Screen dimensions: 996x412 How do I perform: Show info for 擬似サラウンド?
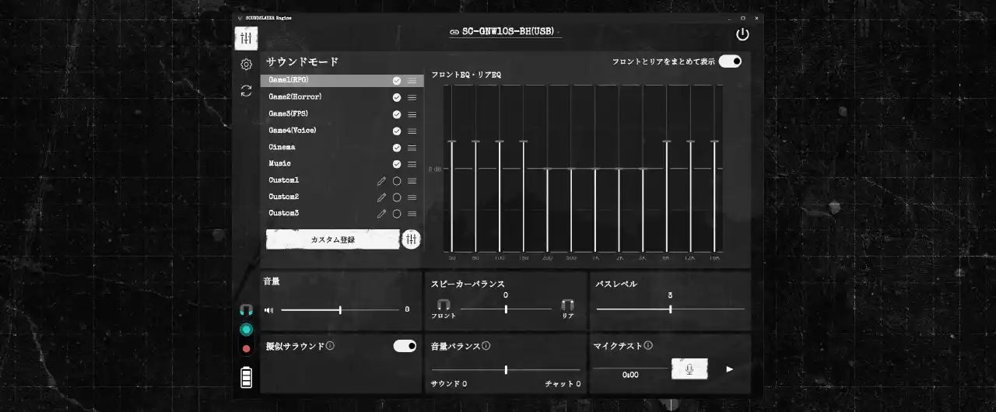[x=331, y=345]
